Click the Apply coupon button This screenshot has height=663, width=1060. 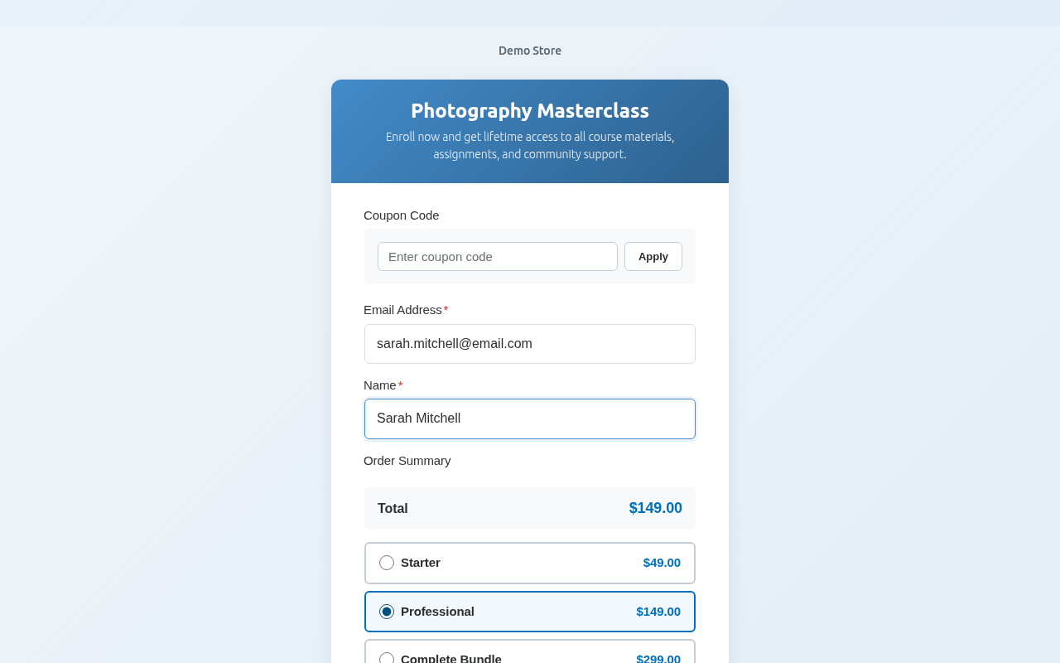tap(653, 257)
